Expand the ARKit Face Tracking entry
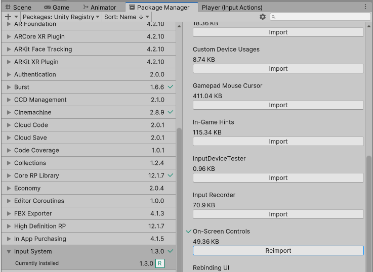The width and height of the screenshot is (373, 272). [x=9, y=49]
